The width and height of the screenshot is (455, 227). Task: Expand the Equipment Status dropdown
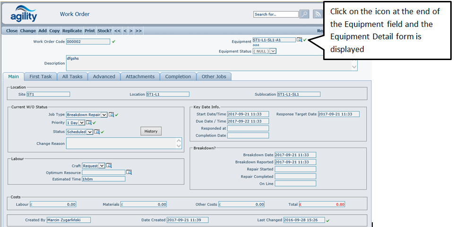point(273,51)
